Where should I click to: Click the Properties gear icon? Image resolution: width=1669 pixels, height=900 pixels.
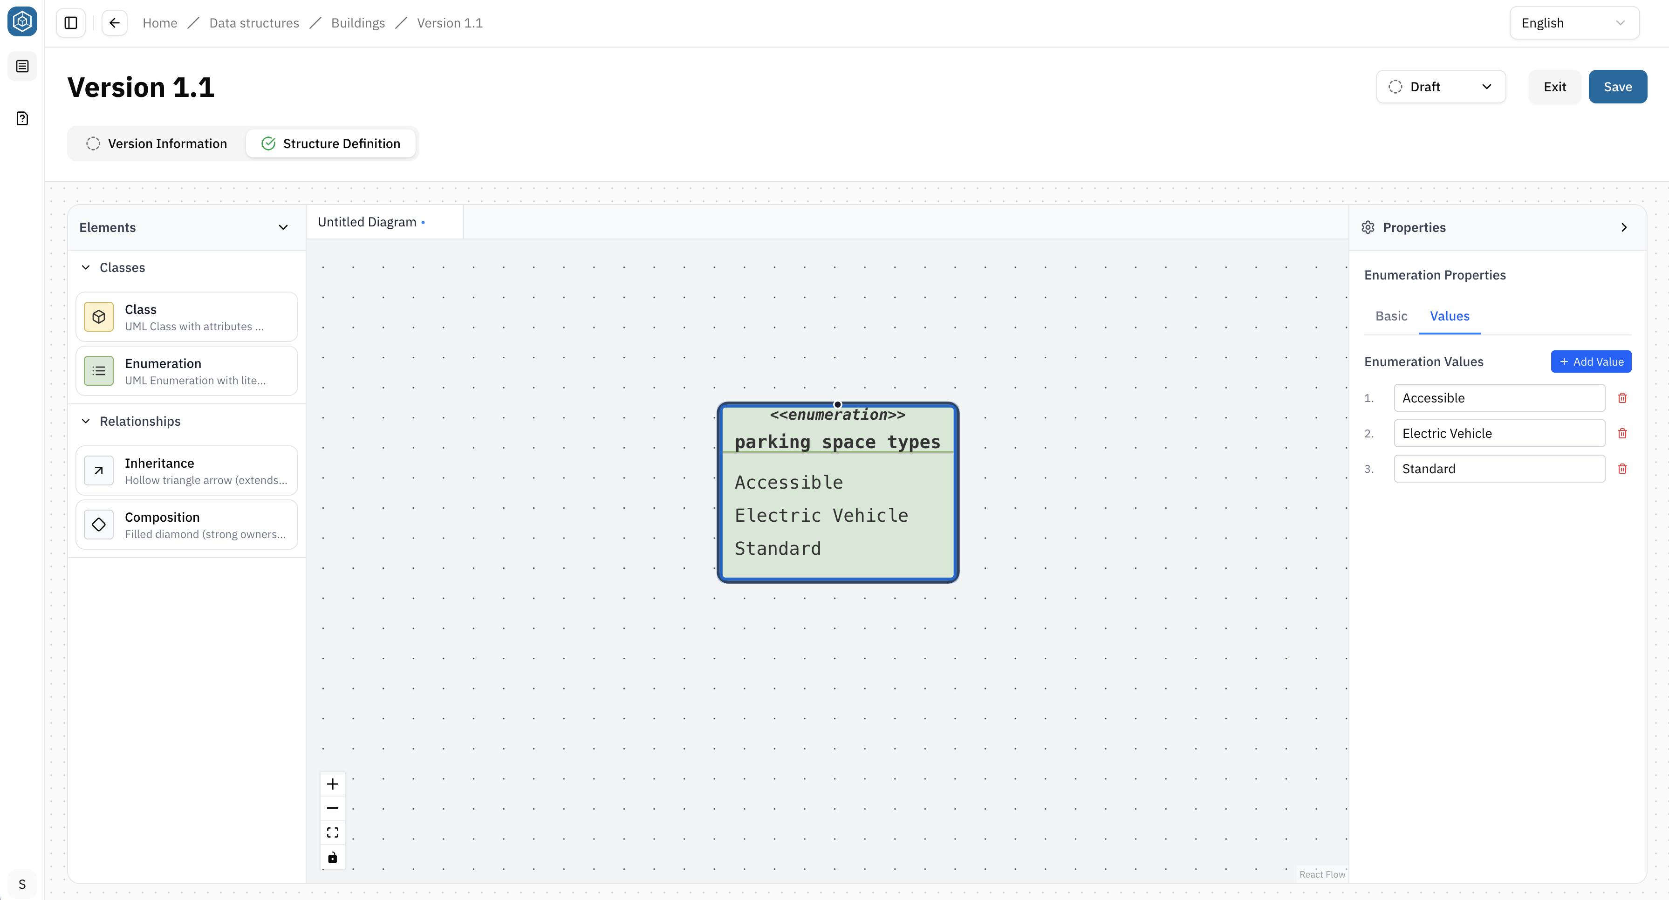coord(1368,227)
